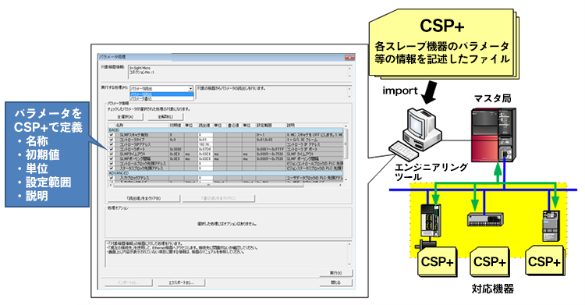This screenshot has height=305, width=585.
Task: Select the In-Sight Micro device text
Action: point(140,69)
